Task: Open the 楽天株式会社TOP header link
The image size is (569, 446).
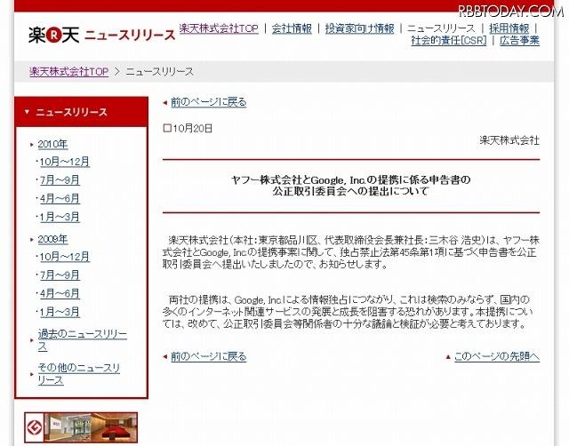Action: pos(219,28)
